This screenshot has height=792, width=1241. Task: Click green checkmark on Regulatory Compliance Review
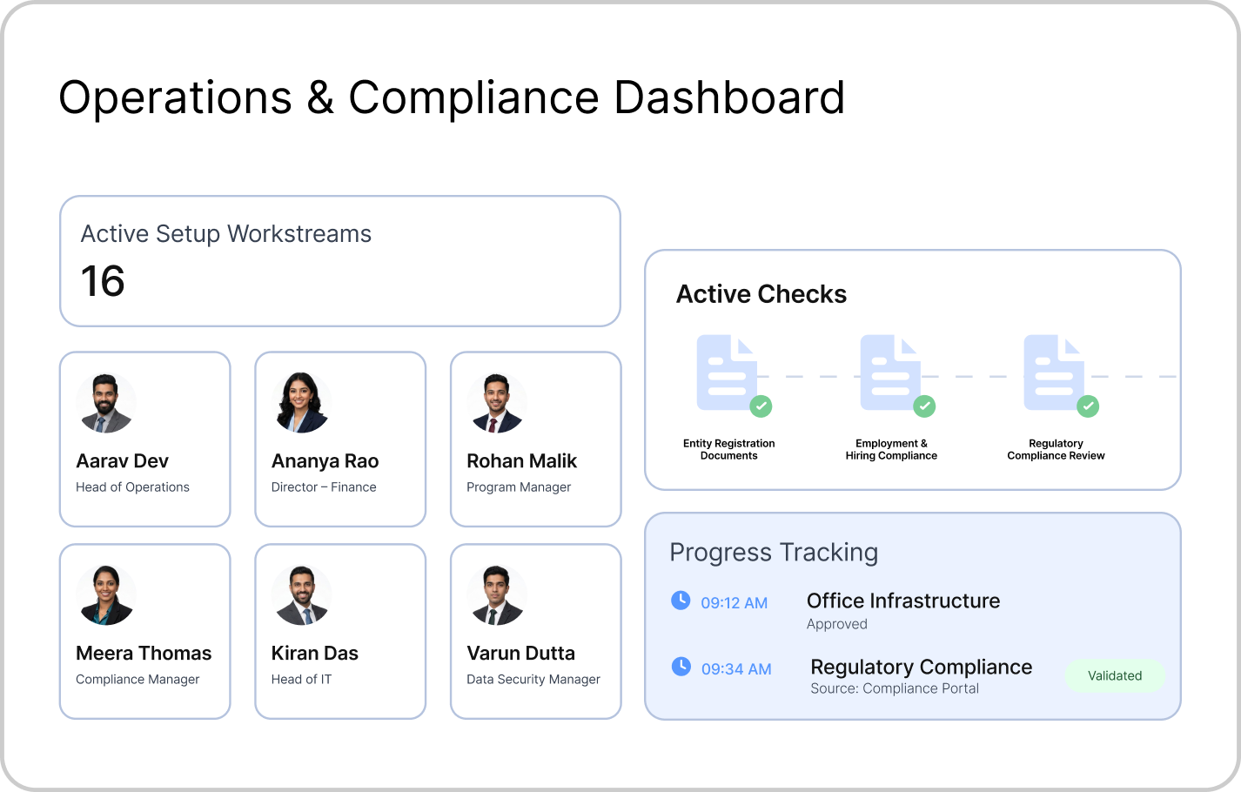1088,406
